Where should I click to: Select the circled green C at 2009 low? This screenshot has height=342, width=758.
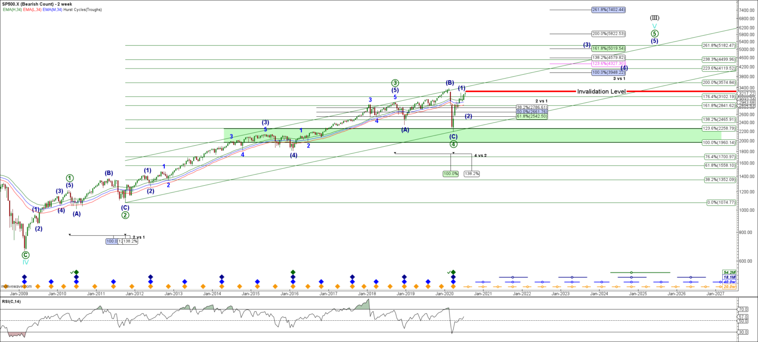pyautogui.click(x=26, y=254)
